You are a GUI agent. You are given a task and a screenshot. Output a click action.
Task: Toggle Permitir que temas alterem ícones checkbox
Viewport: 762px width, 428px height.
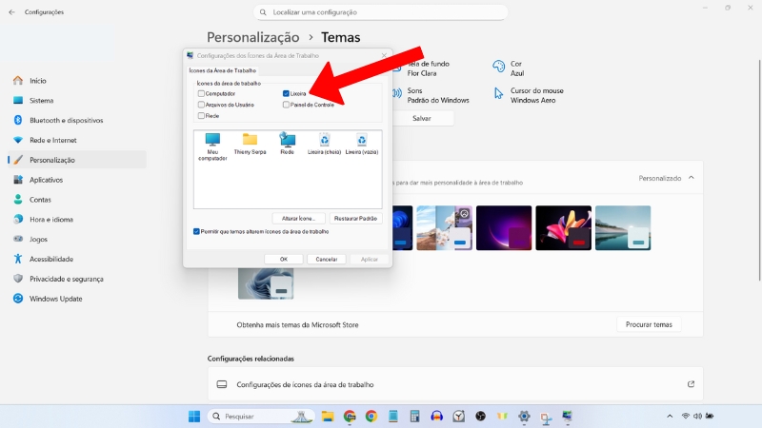(196, 231)
